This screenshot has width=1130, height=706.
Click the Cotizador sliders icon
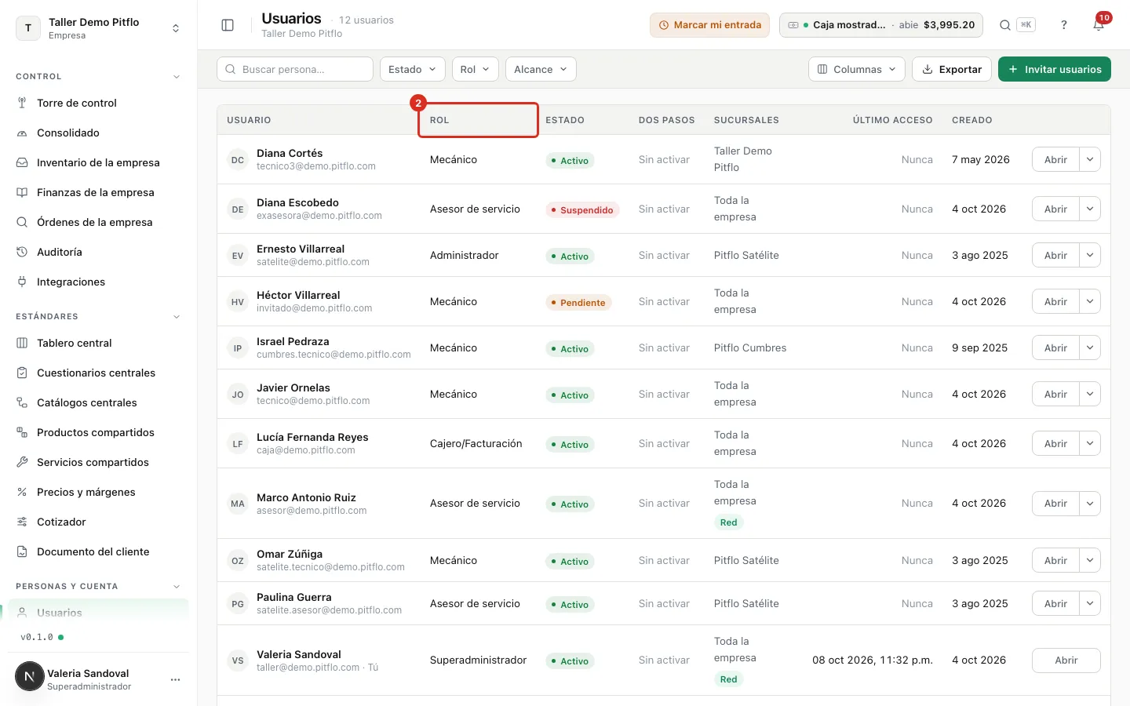(x=22, y=522)
